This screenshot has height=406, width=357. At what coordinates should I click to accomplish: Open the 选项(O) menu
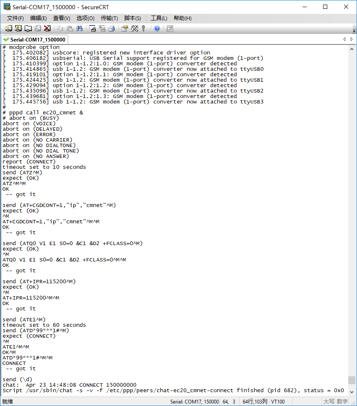[85, 18]
